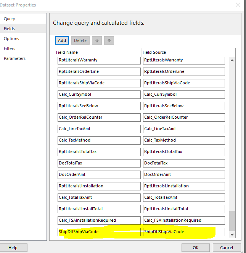Click Calc_OrderRelCounter field name box

(99, 118)
